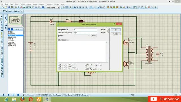
Task: Select the Selection Mode arrow tool
Action: (x=2, y=17)
